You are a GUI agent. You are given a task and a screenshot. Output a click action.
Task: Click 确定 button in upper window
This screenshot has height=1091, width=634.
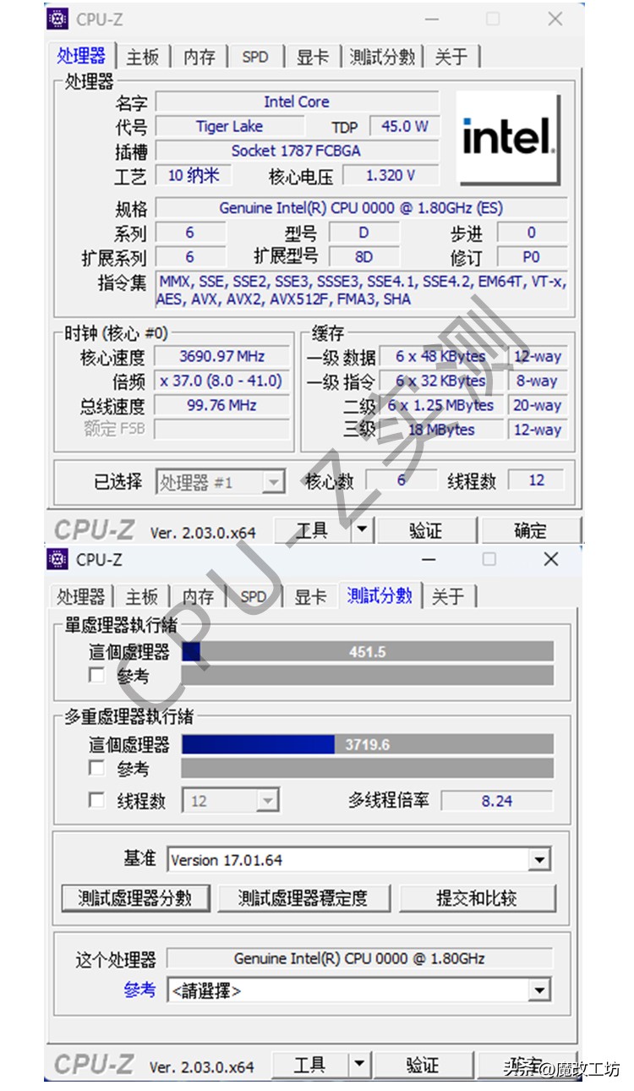point(530,530)
